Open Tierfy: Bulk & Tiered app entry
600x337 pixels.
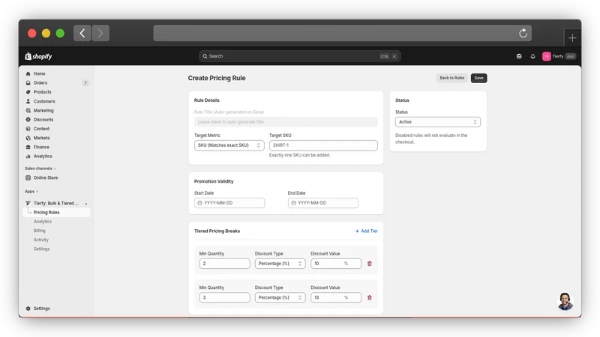tap(57, 203)
